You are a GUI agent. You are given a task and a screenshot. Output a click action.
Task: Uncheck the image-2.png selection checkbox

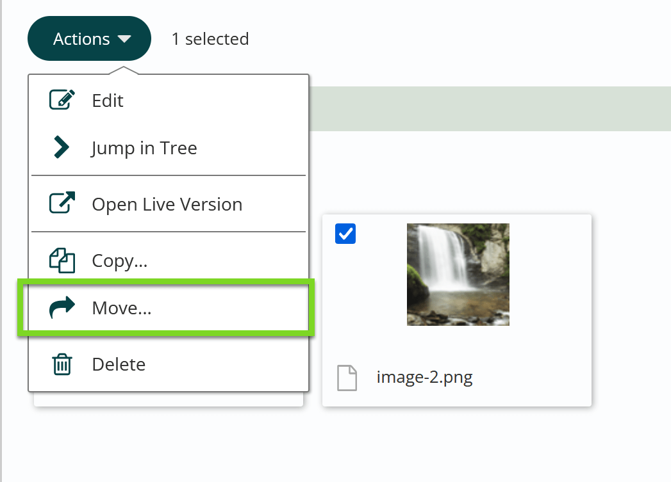coord(345,234)
